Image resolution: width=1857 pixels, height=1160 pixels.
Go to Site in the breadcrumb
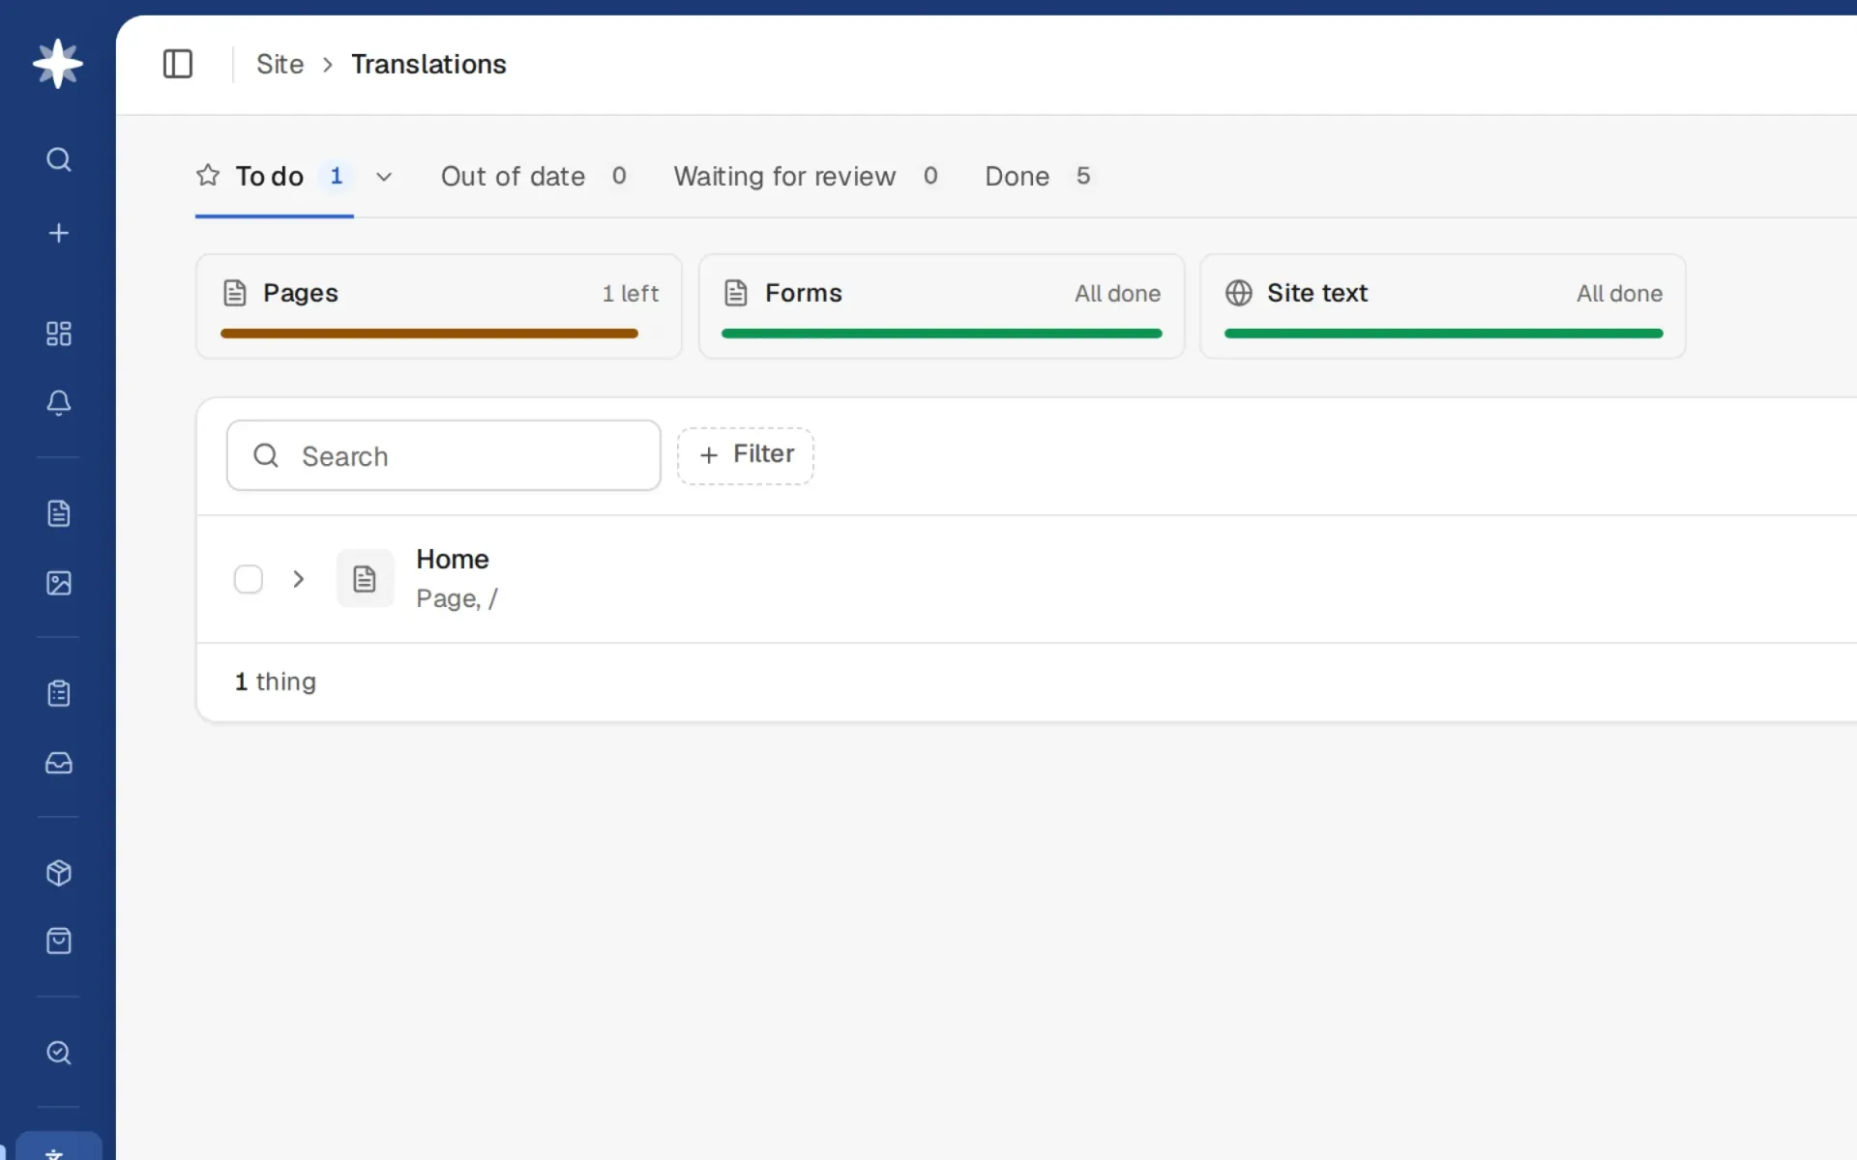[x=280, y=64]
